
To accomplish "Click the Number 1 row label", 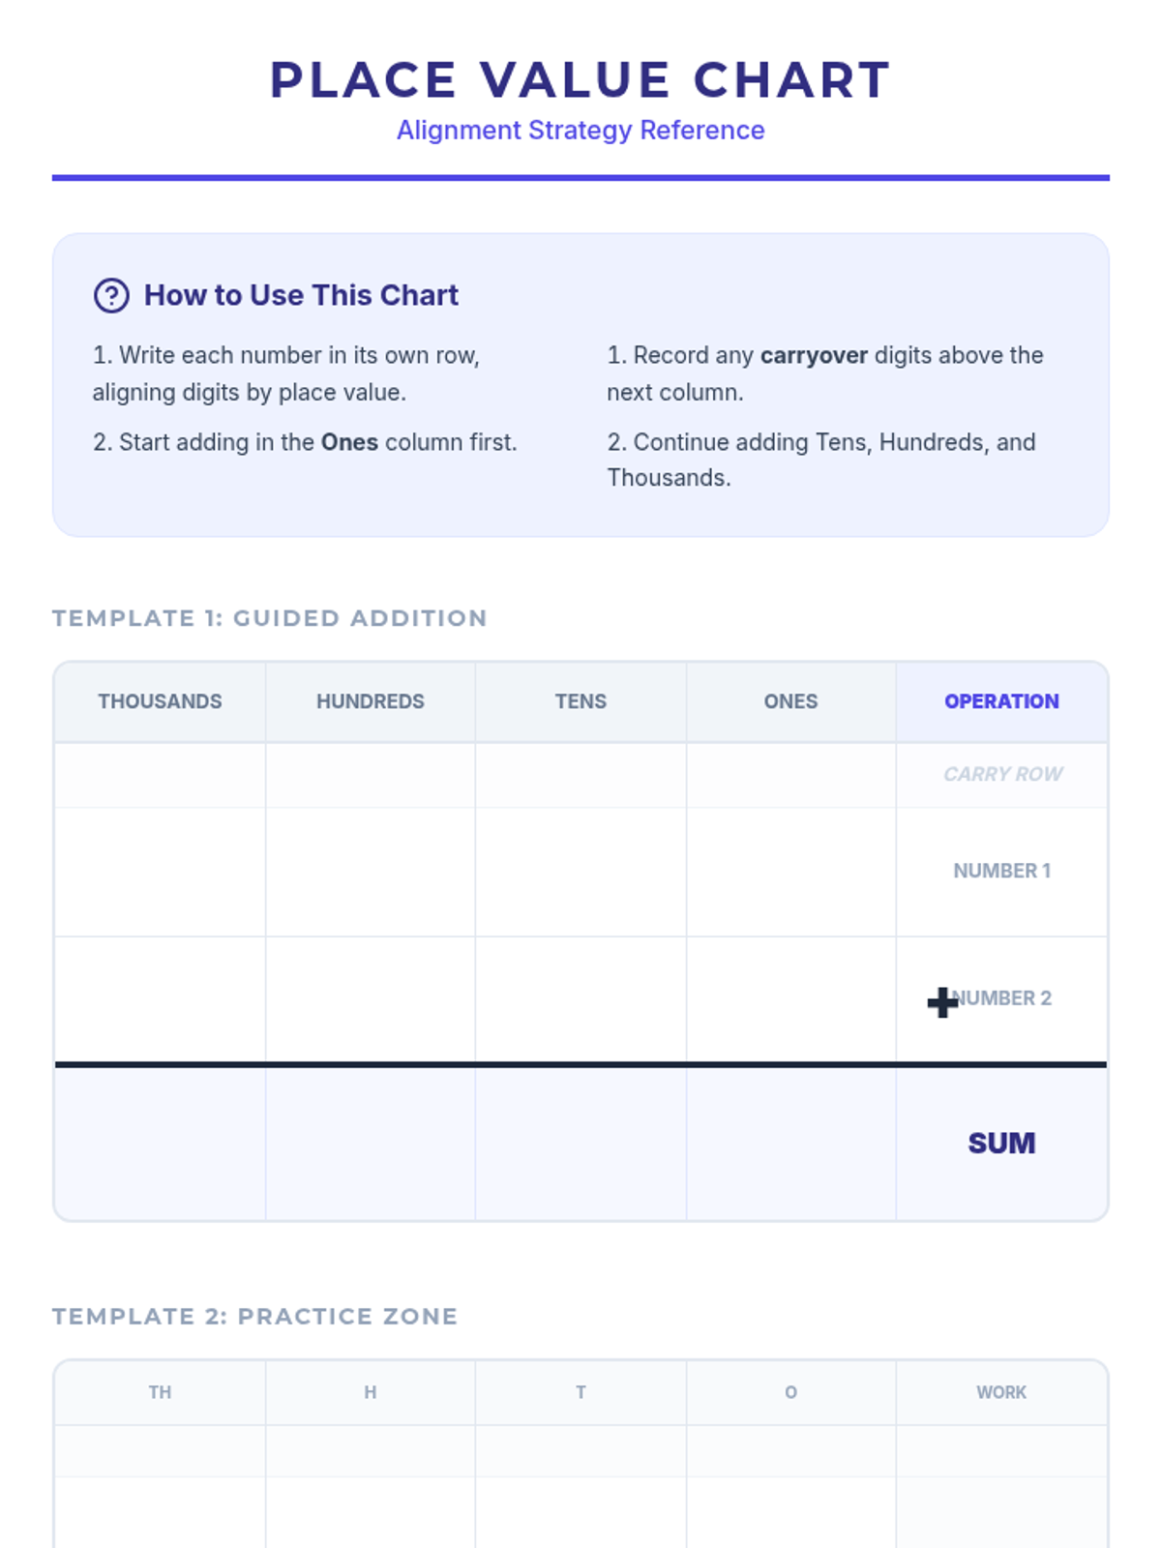I will [x=1001, y=871].
